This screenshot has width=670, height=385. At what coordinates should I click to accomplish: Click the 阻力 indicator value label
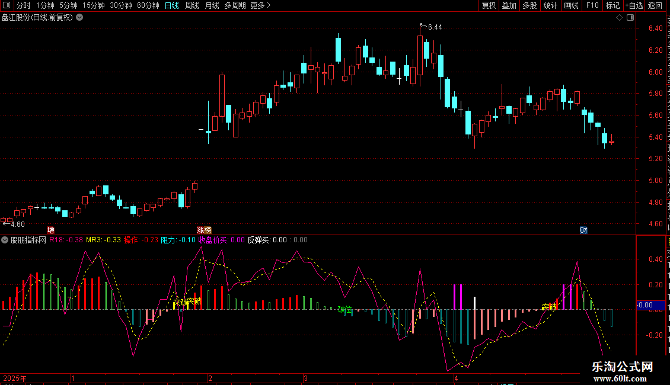coord(178,240)
